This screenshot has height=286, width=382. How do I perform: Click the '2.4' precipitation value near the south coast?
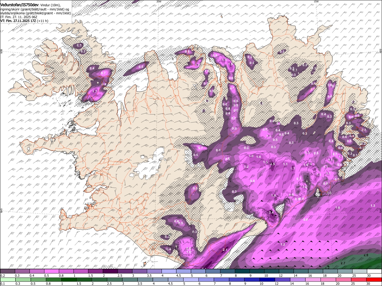[271, 212]
